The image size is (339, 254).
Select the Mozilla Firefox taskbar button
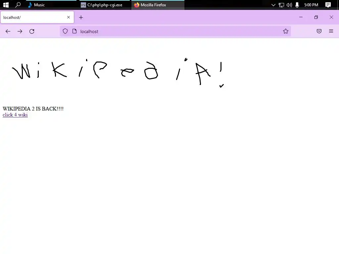coord(158,5)
